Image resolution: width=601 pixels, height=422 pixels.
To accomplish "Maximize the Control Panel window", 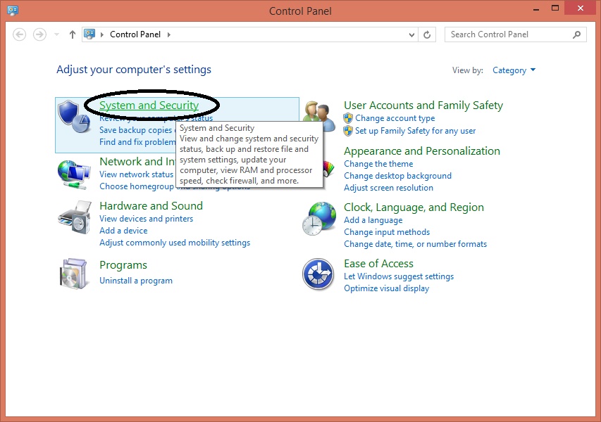I will click(x=555, y=8).
